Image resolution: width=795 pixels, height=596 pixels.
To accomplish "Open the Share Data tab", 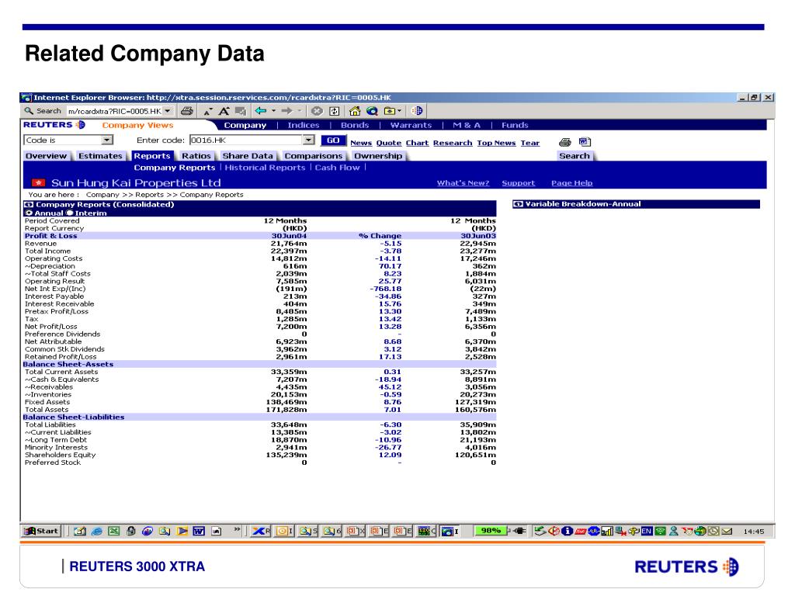I will pyautogui.click(x=248, y=156).
